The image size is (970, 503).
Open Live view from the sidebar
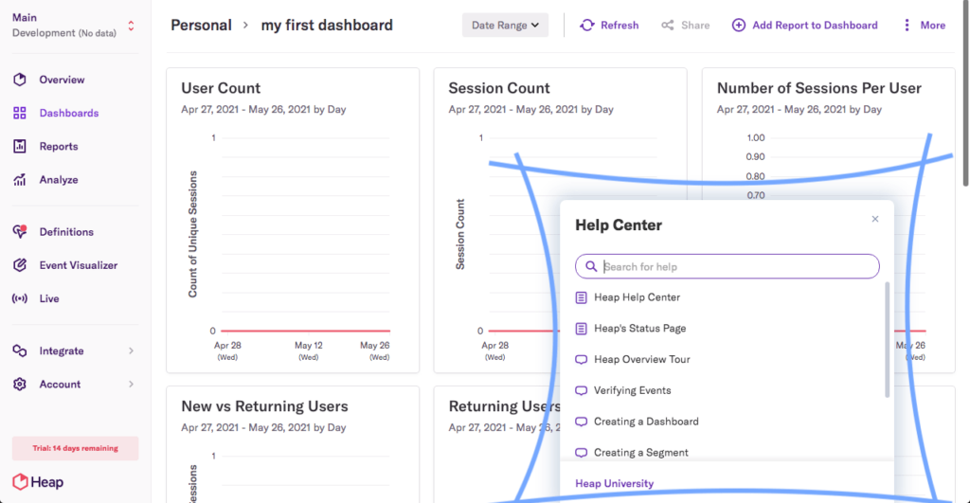click(x=49, y=298)
